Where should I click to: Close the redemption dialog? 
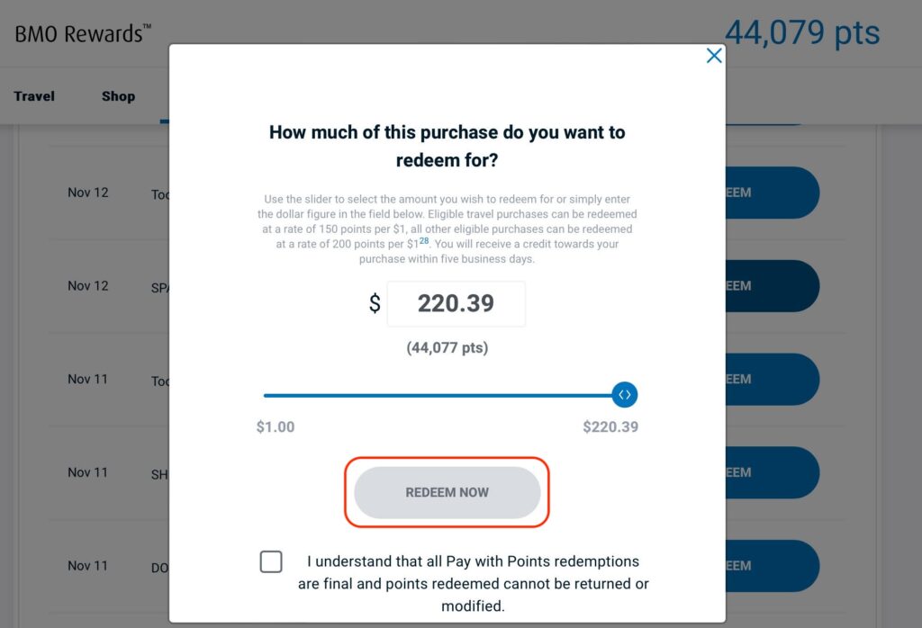[714, 55]
